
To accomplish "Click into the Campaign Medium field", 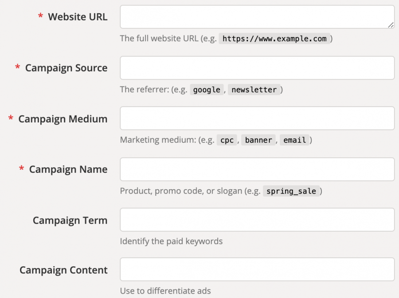I will pos(257,118).
